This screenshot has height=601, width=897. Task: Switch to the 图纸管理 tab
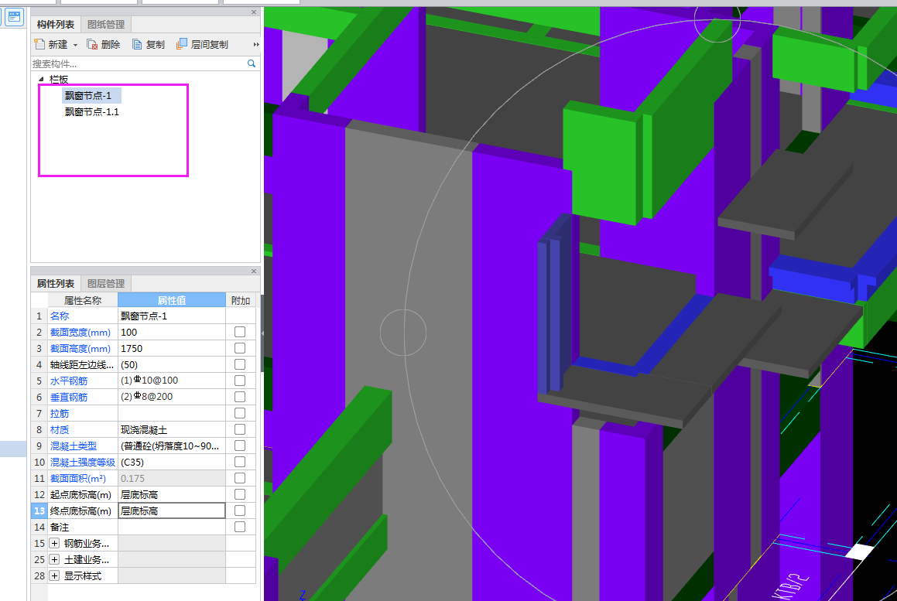(106, 25)
